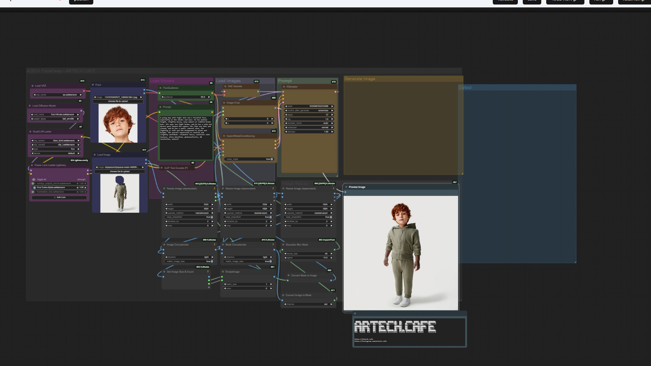Click the generated boy image in Preview Image
Viewport: 651px width, 366px height.
400,253
